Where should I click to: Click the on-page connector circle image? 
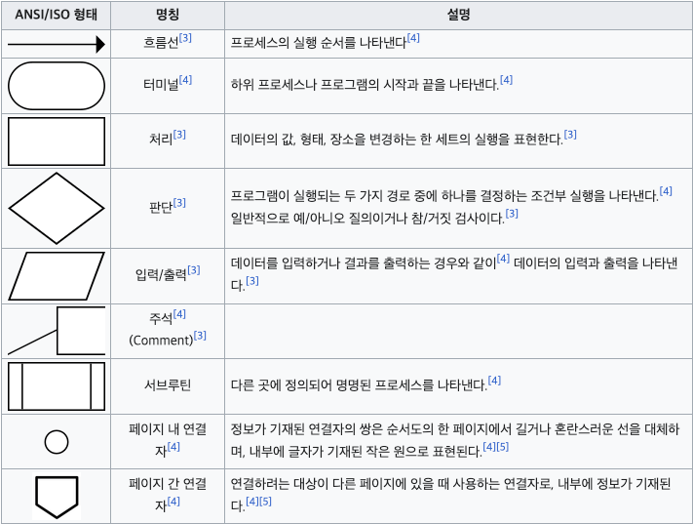click(57, 442)
